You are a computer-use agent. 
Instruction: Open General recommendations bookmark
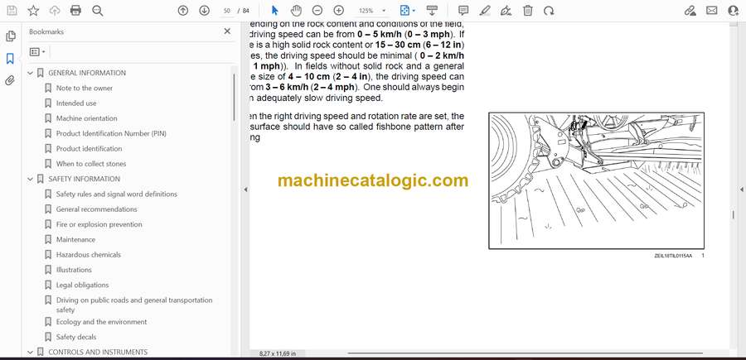point(97,209)
